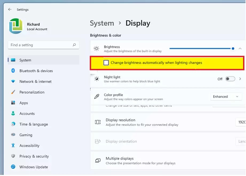Click 'Adjust the brightness of the built-in display'

click(x=133, y=51)
